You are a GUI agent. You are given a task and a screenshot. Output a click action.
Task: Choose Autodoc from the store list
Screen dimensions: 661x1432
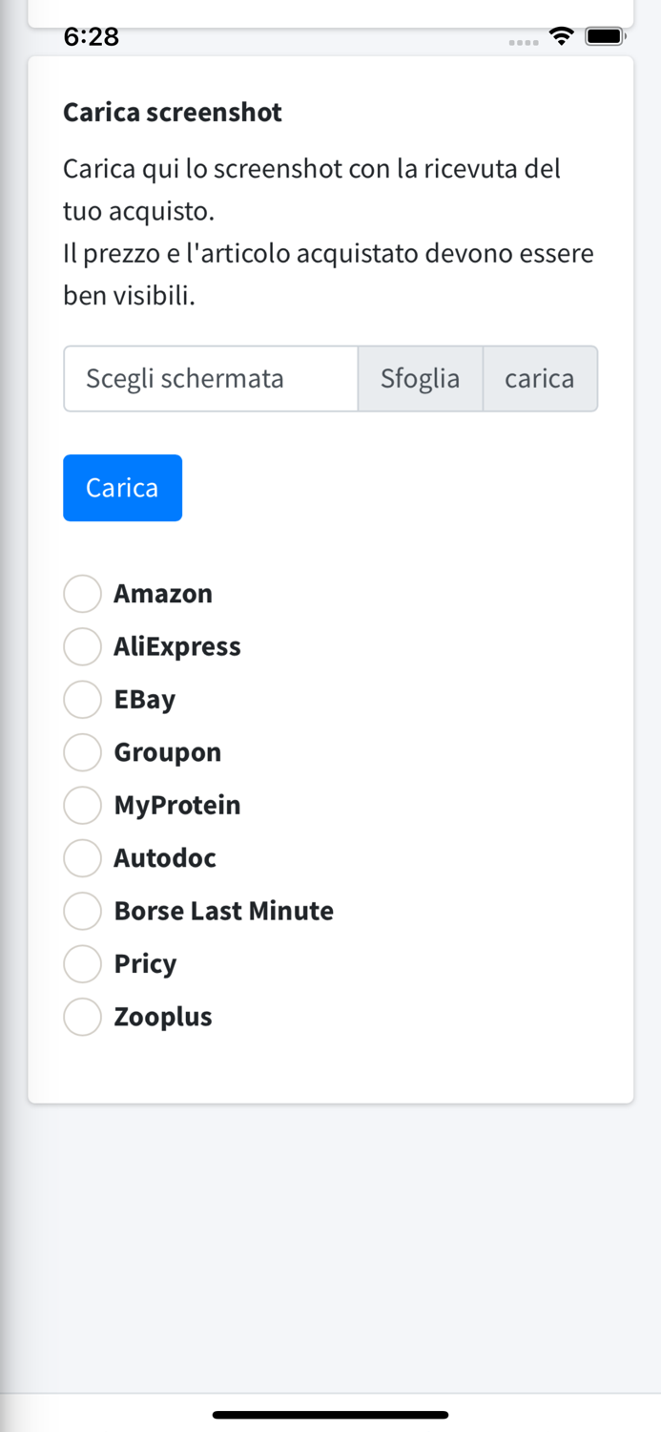[x=83, y=858]
